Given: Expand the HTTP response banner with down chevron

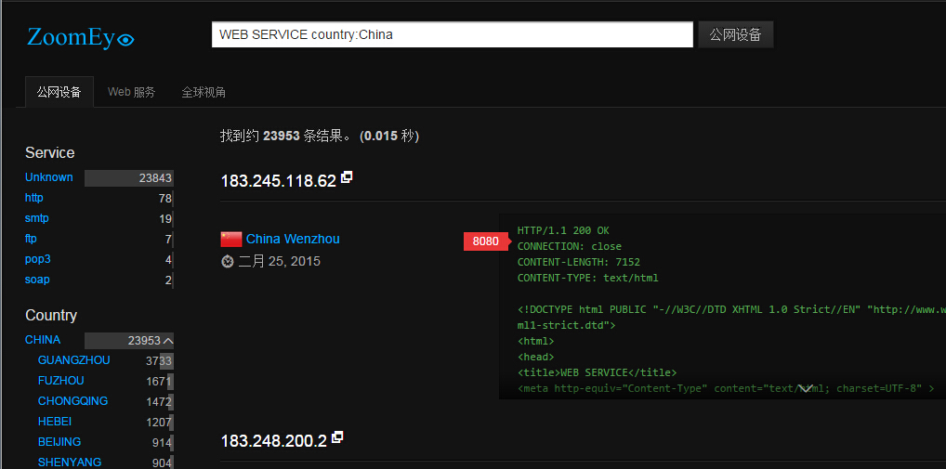Looking at the screenshot, I should coord(805,389).
